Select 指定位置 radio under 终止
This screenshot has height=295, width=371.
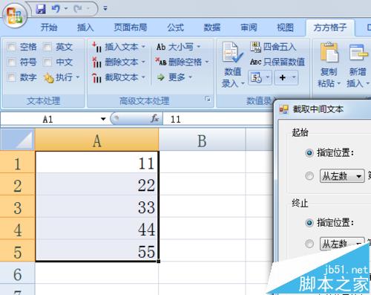pos(309,223)
